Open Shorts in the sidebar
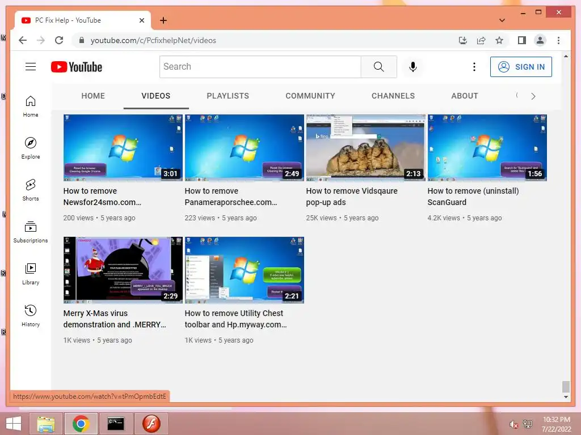The height and width of the screenshot is (435, 581). (x=31, y=190)
